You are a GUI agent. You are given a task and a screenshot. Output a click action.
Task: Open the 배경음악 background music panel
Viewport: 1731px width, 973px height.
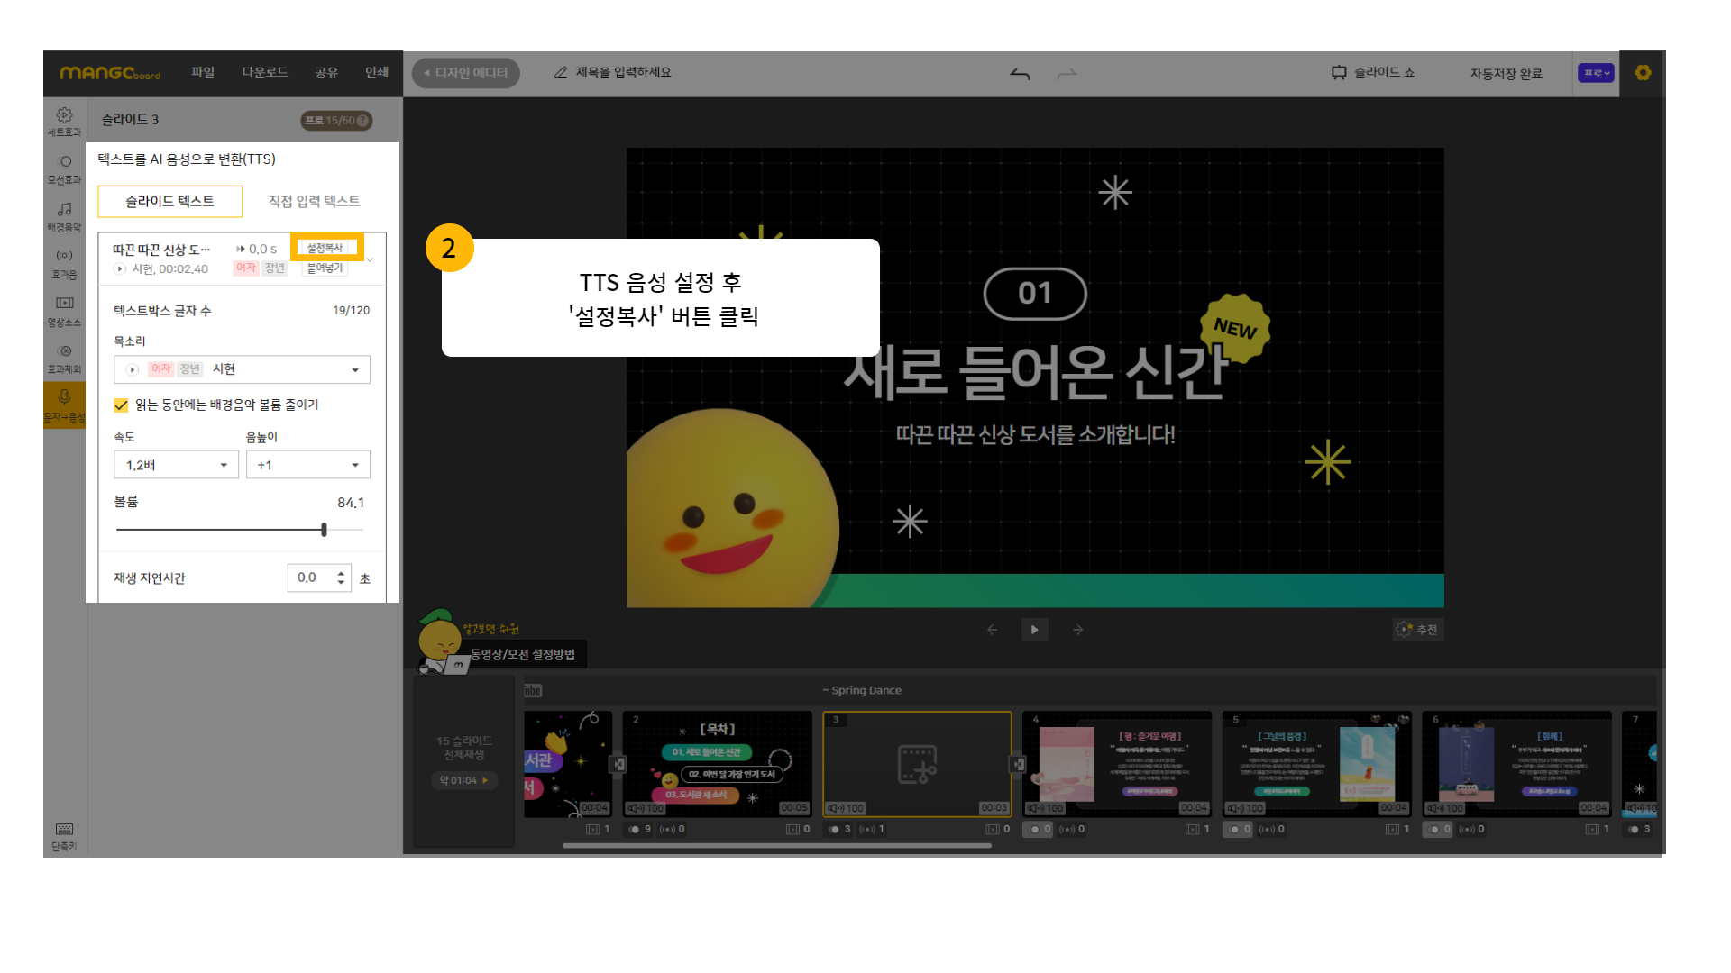point(64,217)
